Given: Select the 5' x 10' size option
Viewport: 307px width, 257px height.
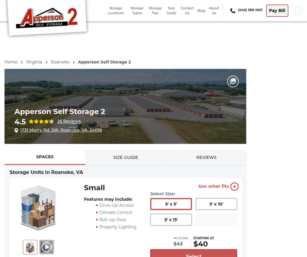Looking at the screenshot, I should coord(217,204).
